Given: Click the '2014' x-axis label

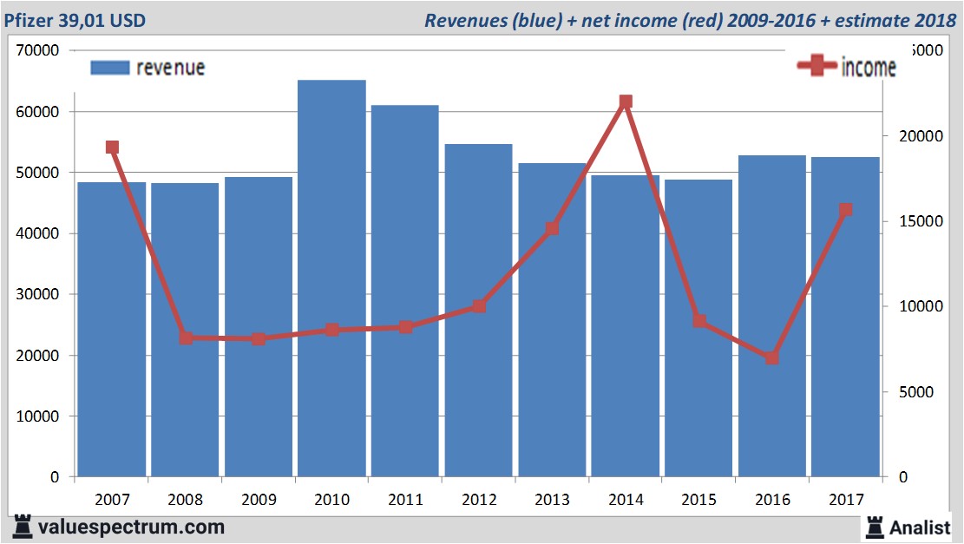Looking at the screenshot, I should point(626,499).
